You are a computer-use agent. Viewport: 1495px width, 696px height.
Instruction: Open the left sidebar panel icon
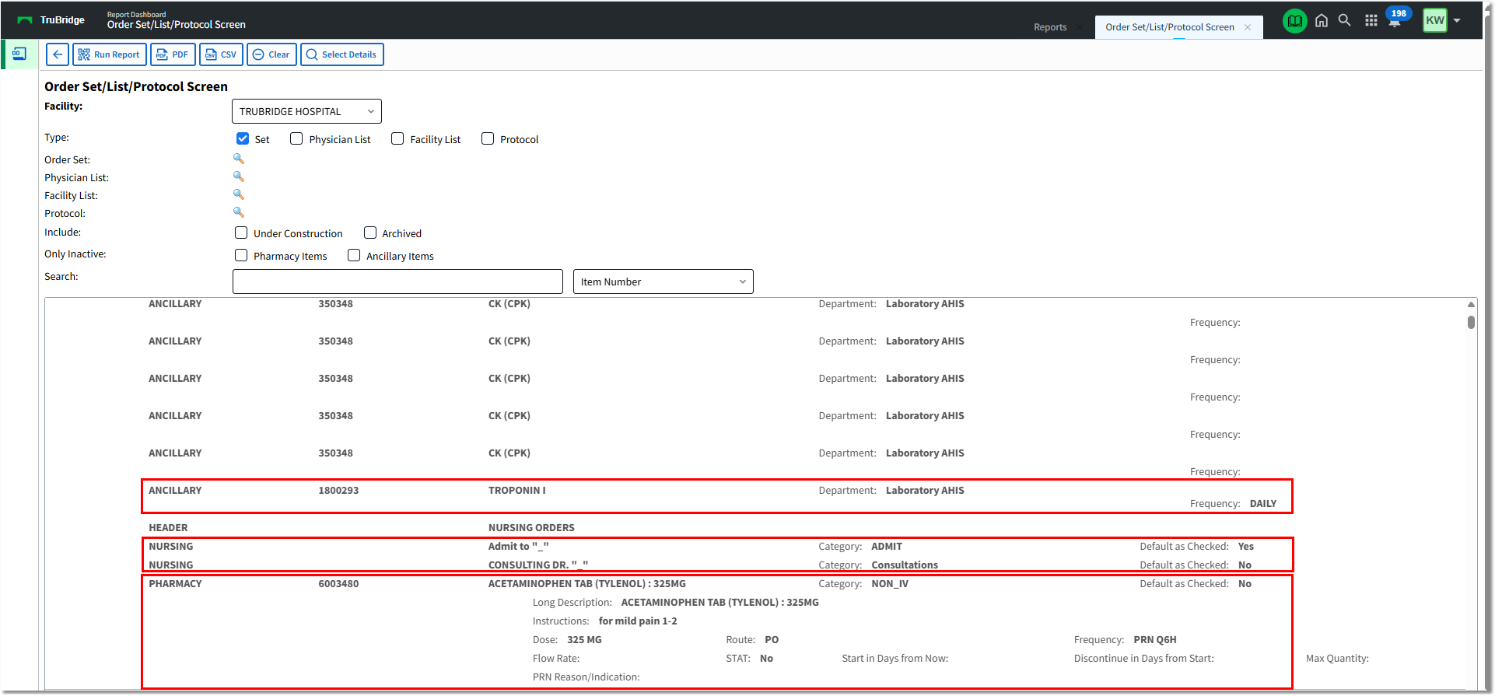(x=19, y=54)
